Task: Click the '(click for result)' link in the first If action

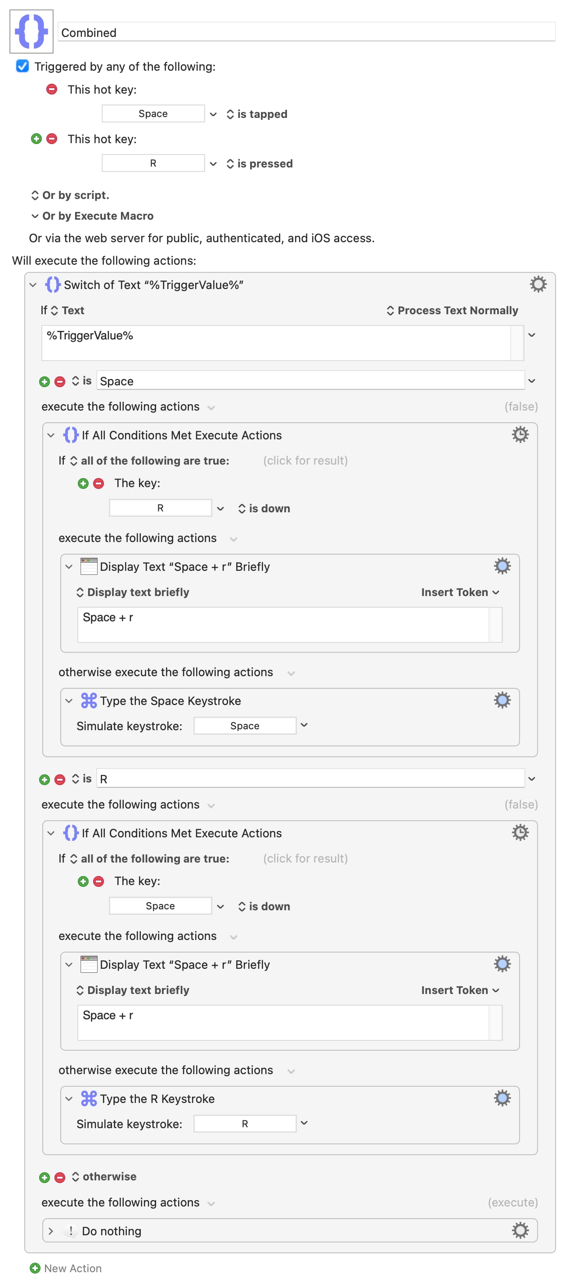Action: (305, 460)
